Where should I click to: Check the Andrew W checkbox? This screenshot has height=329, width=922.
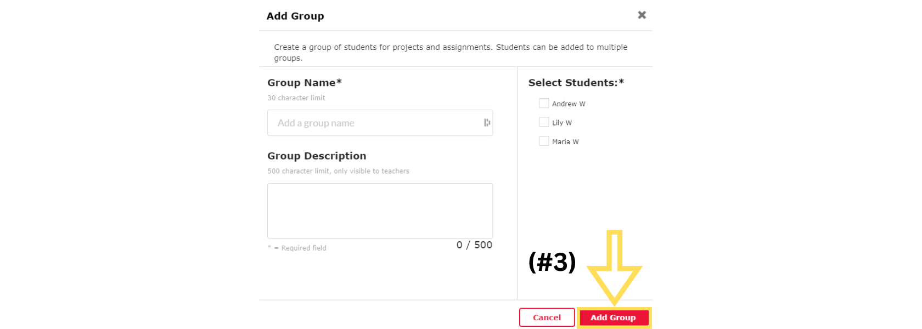pyautogui.click(x=544, y=103)
